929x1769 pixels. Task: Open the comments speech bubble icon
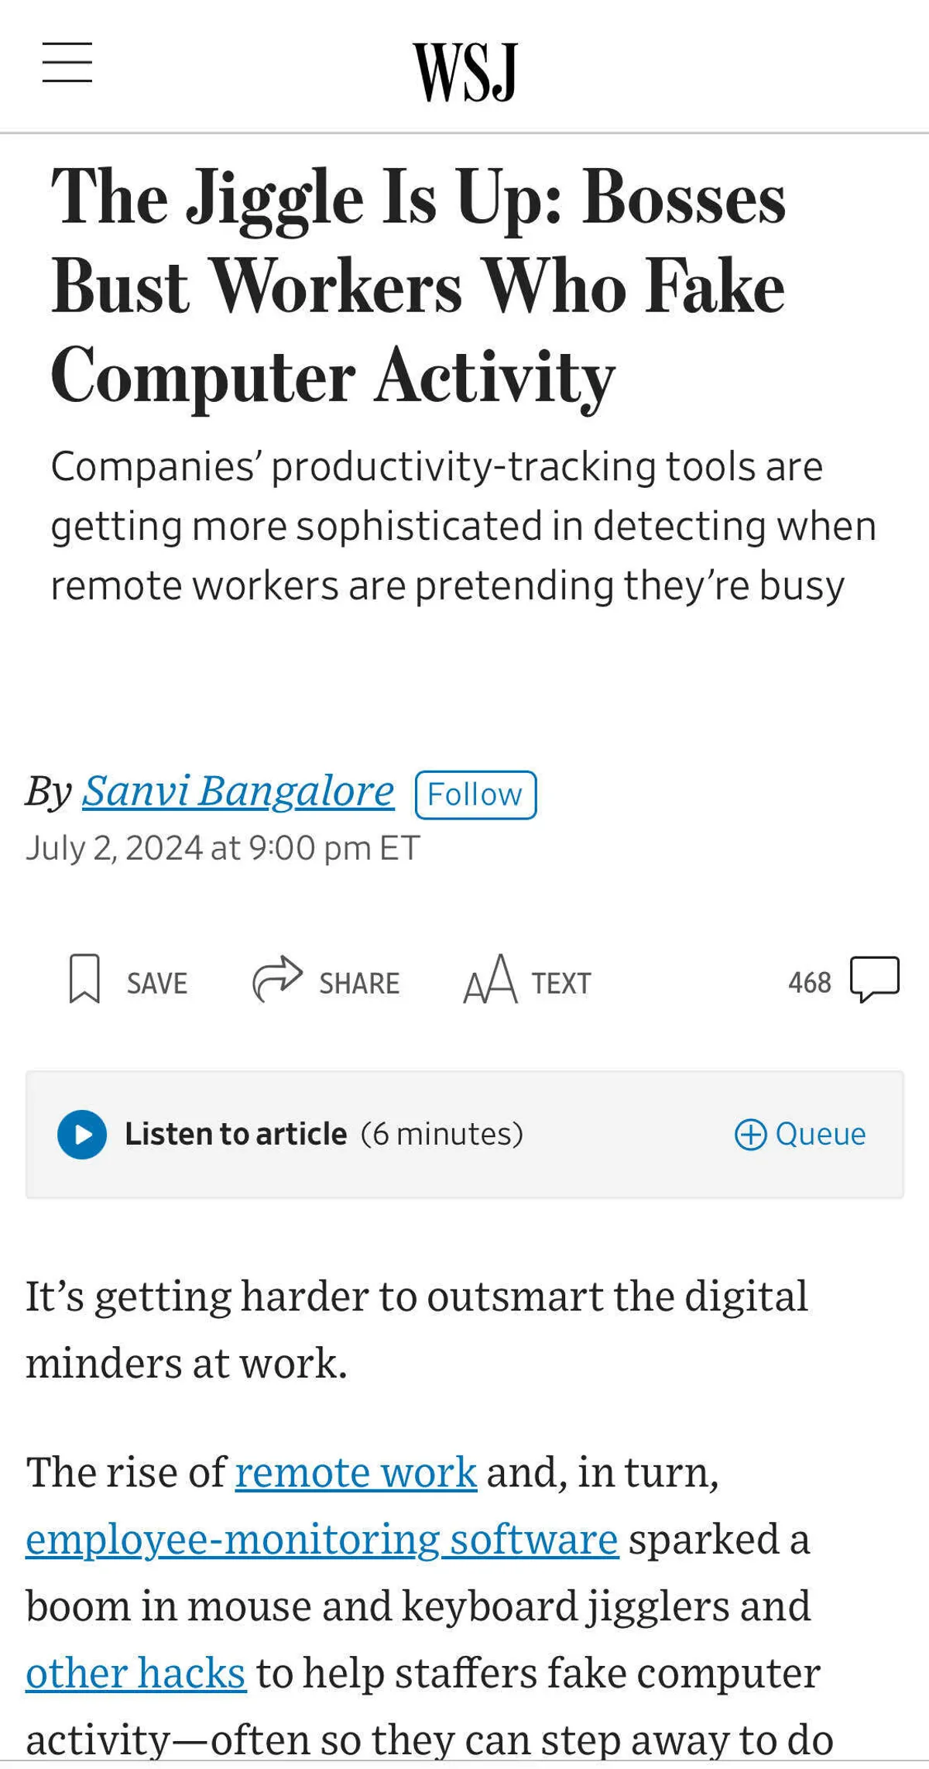875,979
